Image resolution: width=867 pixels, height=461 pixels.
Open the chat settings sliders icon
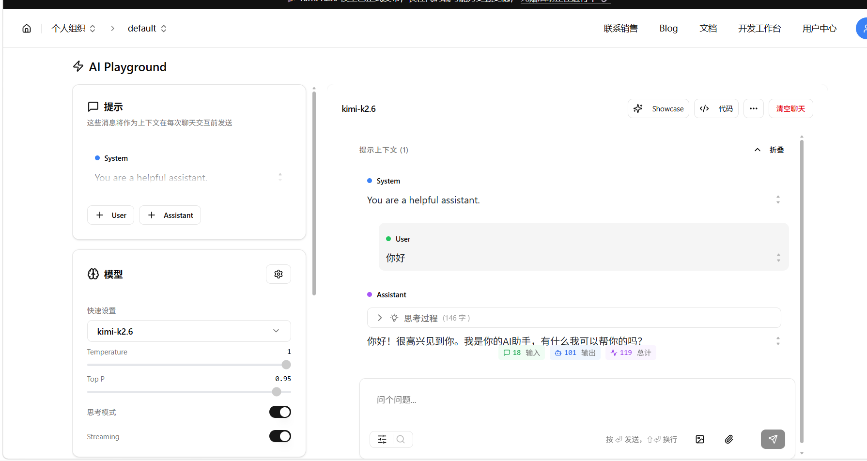coord(382,439)
